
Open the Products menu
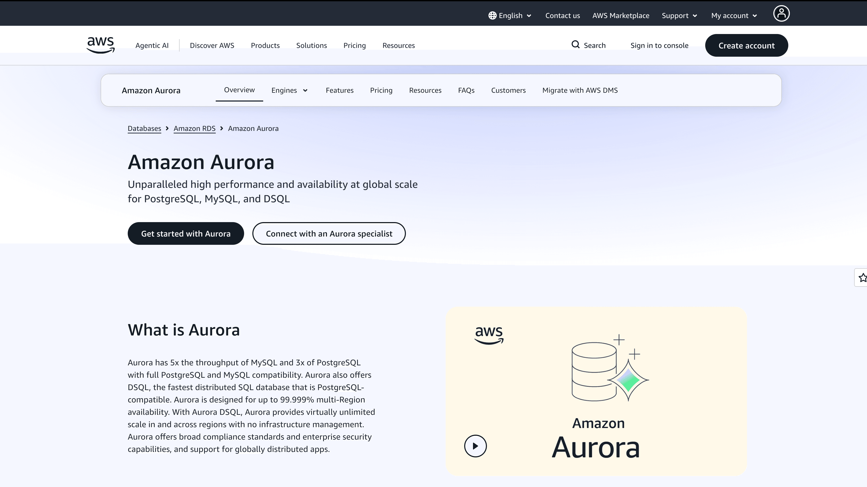[265, 45]
